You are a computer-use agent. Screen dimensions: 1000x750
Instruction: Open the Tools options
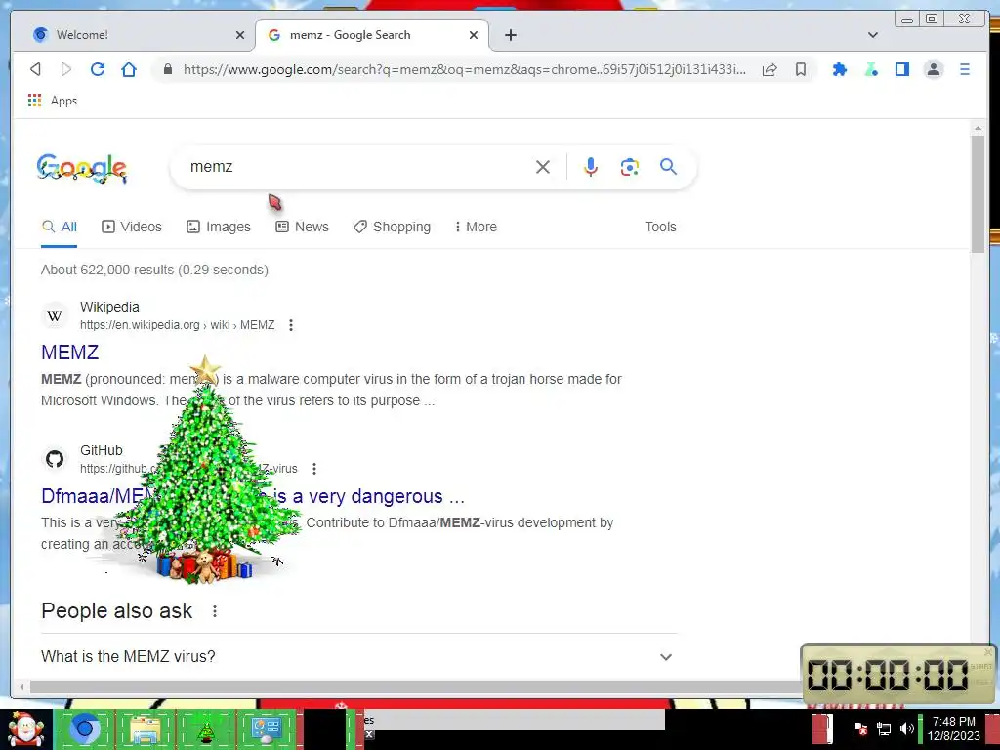660,227
